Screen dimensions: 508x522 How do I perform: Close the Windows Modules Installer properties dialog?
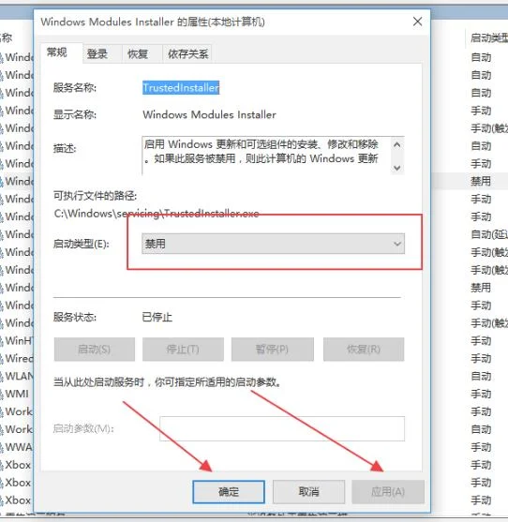417,22
